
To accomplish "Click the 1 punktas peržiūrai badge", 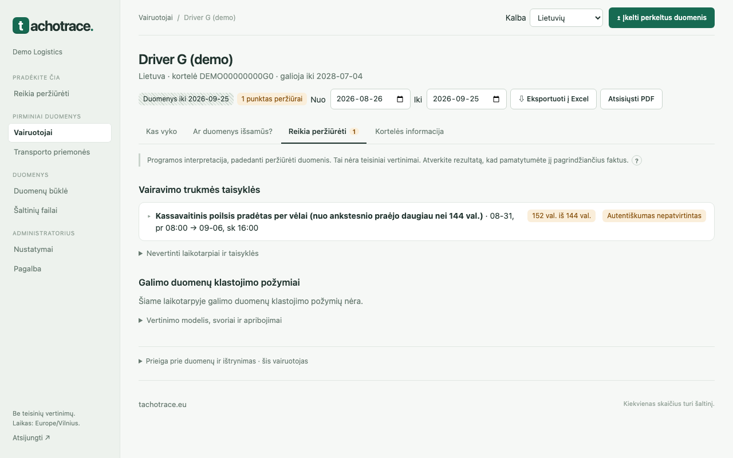I will pyautogui.click(x=272, y=99).
